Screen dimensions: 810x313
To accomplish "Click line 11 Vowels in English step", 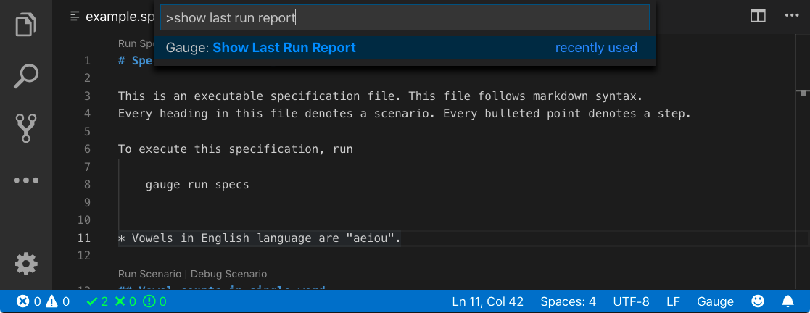I will [260, 238].
